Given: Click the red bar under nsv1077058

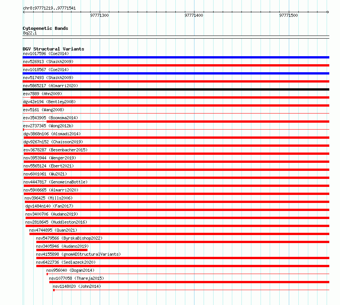Looking at the screenshot, I should (x=189, y=282).
